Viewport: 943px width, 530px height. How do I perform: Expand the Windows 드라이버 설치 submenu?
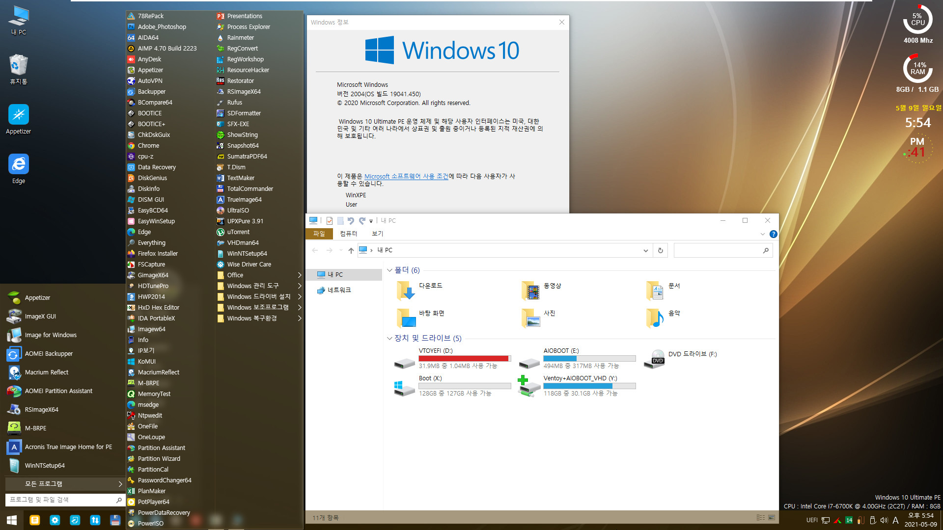click(259, 297)
